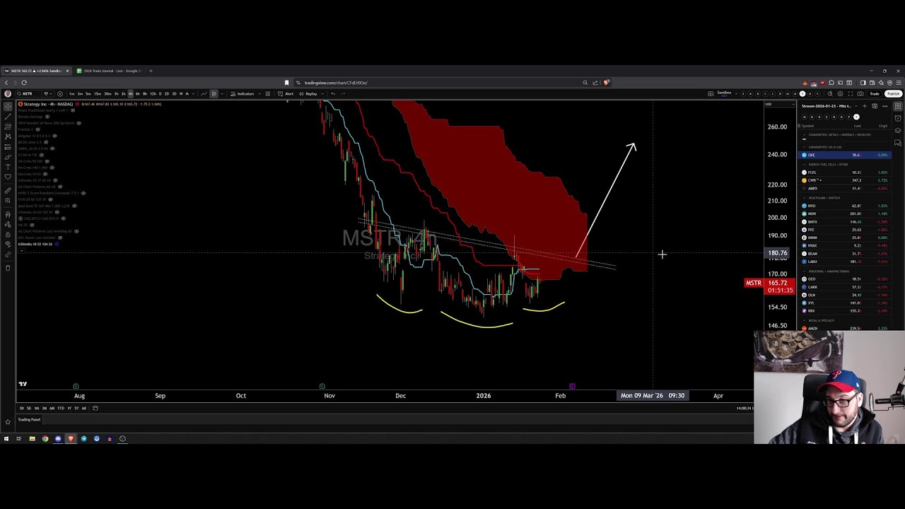905x509 pixels.
Task: Open indicator templates grid icon
Action: [267, 93]
